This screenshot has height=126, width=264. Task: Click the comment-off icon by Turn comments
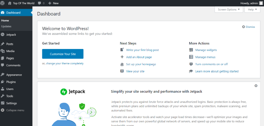191,64
